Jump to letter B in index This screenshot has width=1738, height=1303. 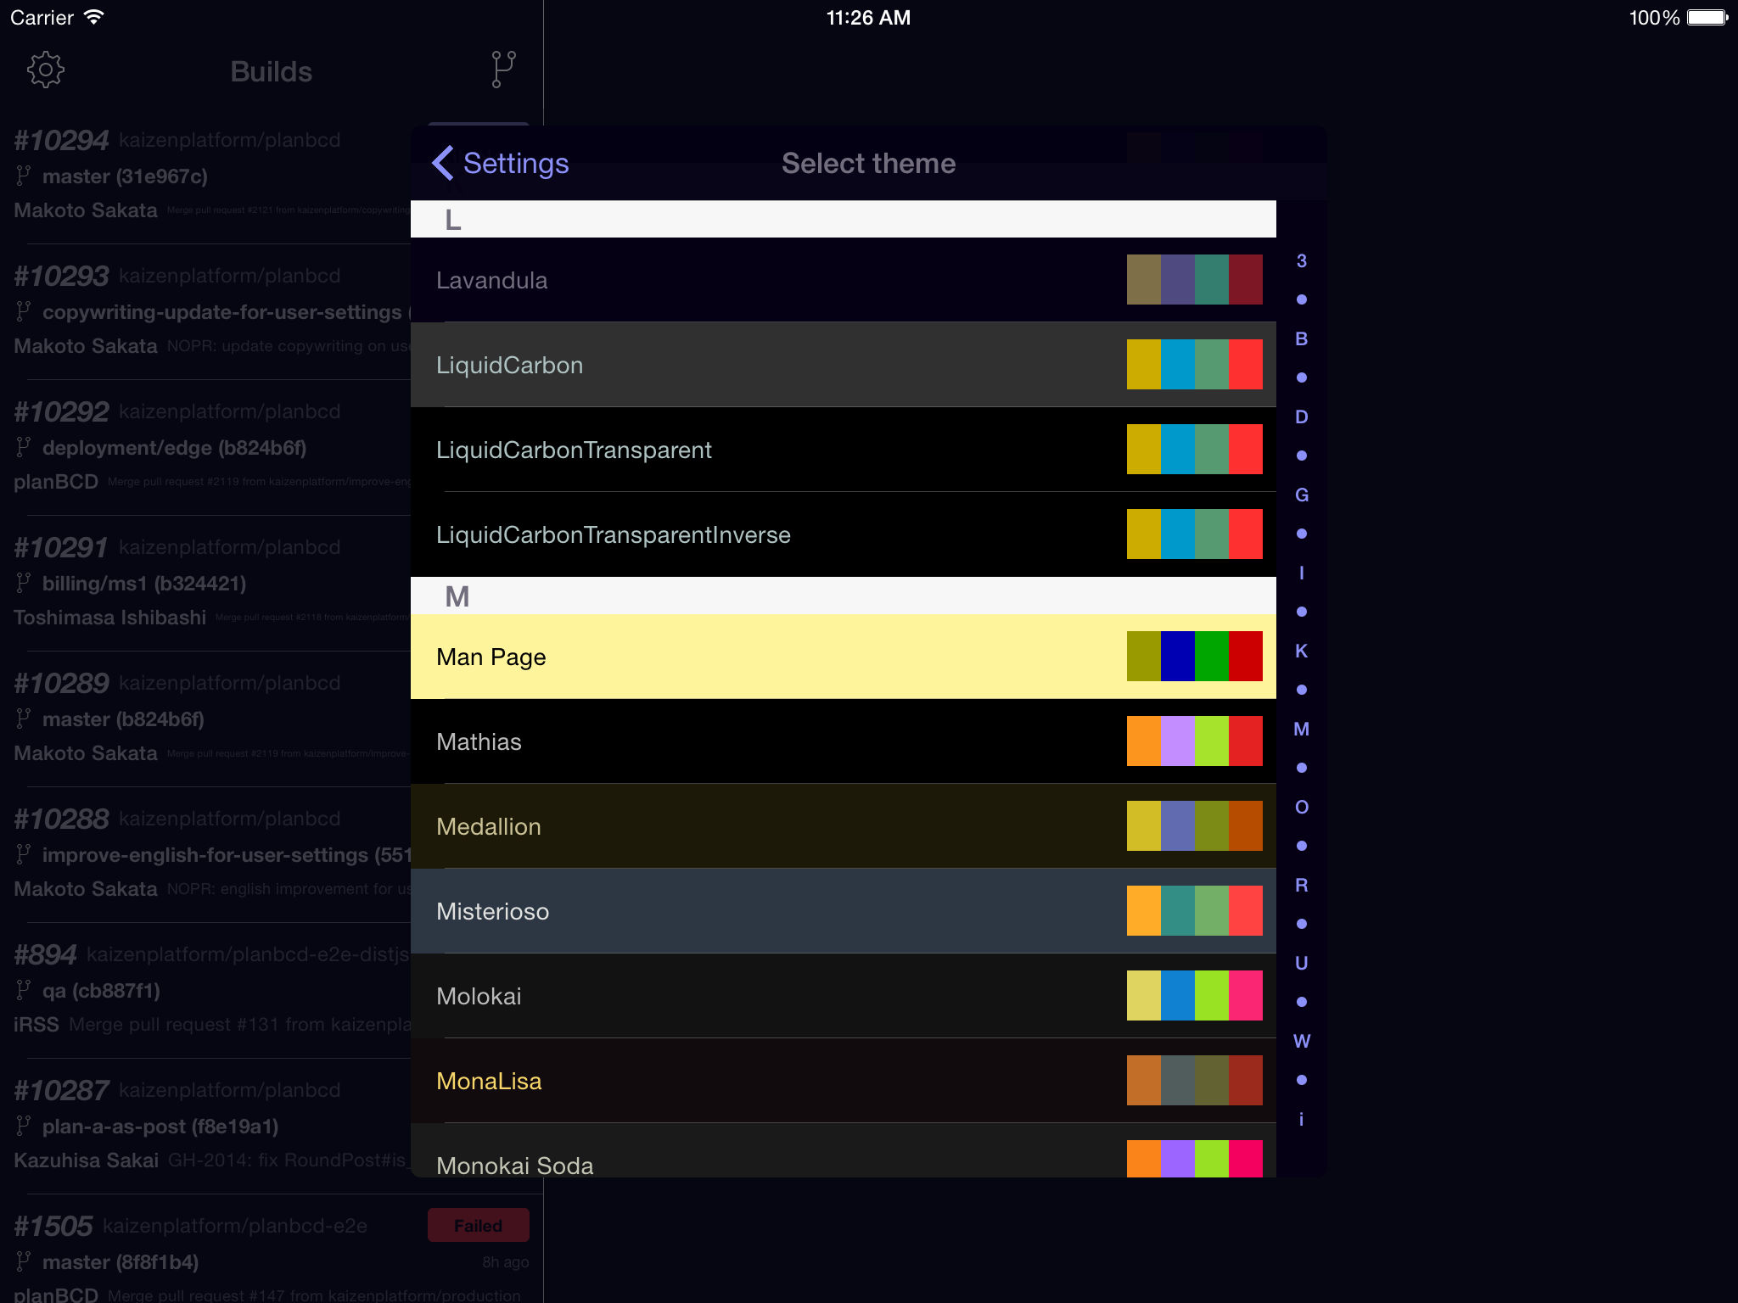pyautogui.click(x=1301, y=338)
